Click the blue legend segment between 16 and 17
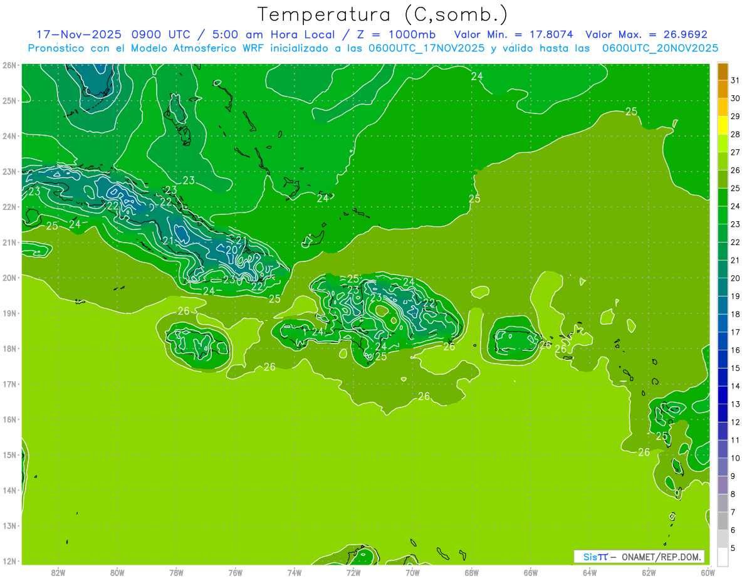The height and width of the screenshot is (581, 752). 723,342
